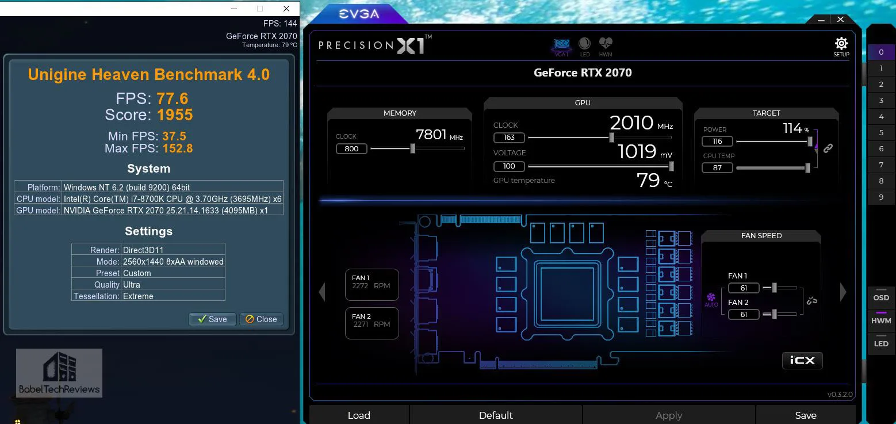896x424 pixels.
Task: Click the version label v0.3.2.0
Action: [840, 395]
